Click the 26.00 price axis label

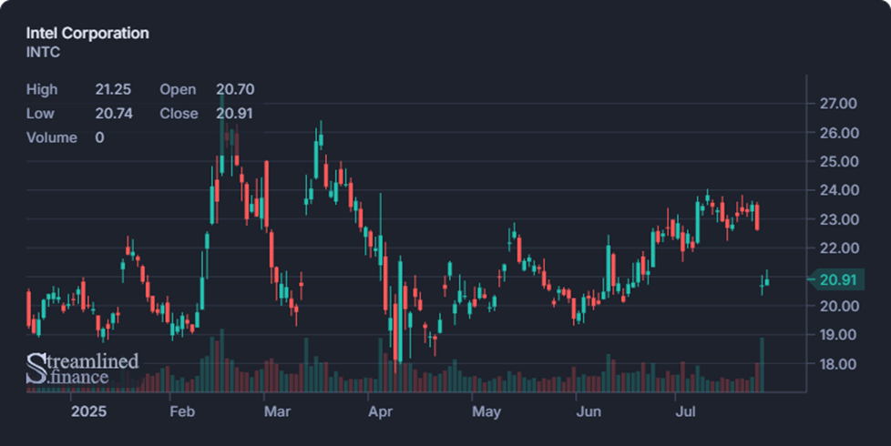tap(838, 133)
